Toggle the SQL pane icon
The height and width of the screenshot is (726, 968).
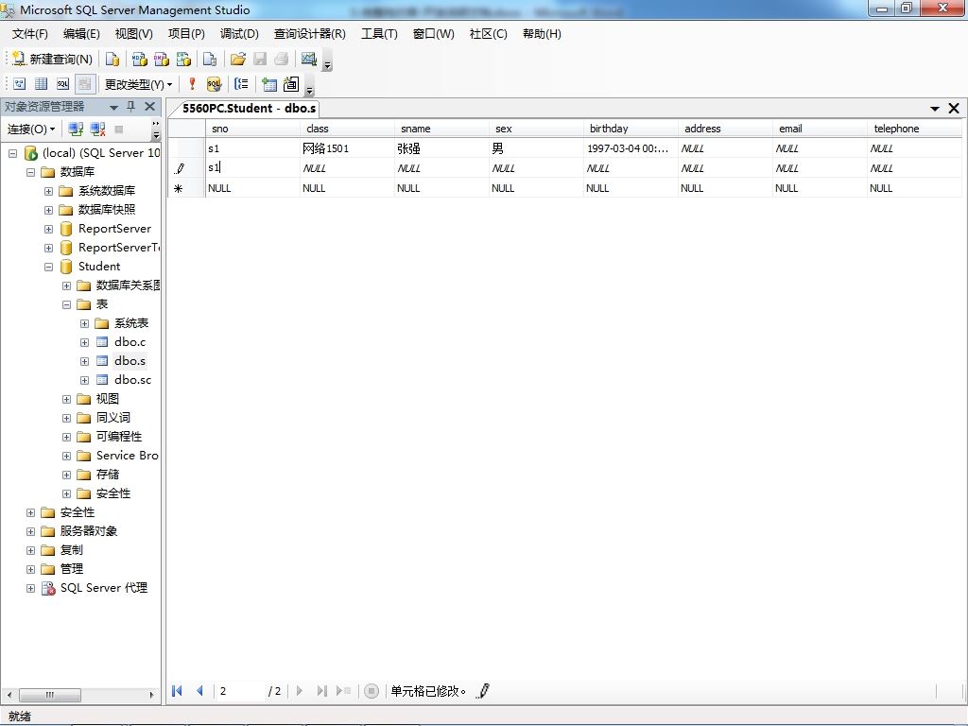(63, 84)
